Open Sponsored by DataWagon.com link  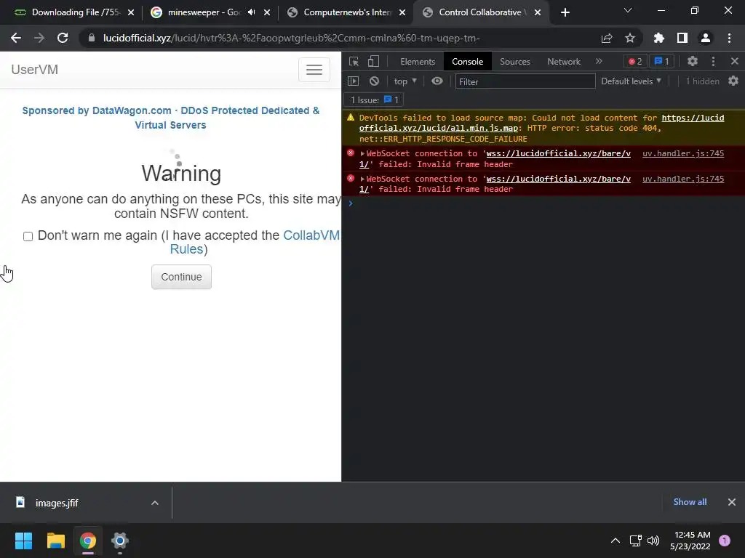click(170, 118)
